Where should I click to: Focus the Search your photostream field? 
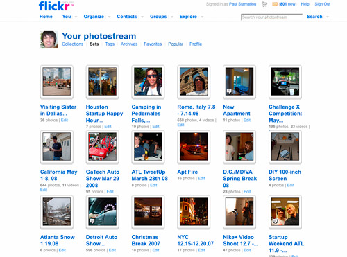pyautogui.click(x=271, y=17)
